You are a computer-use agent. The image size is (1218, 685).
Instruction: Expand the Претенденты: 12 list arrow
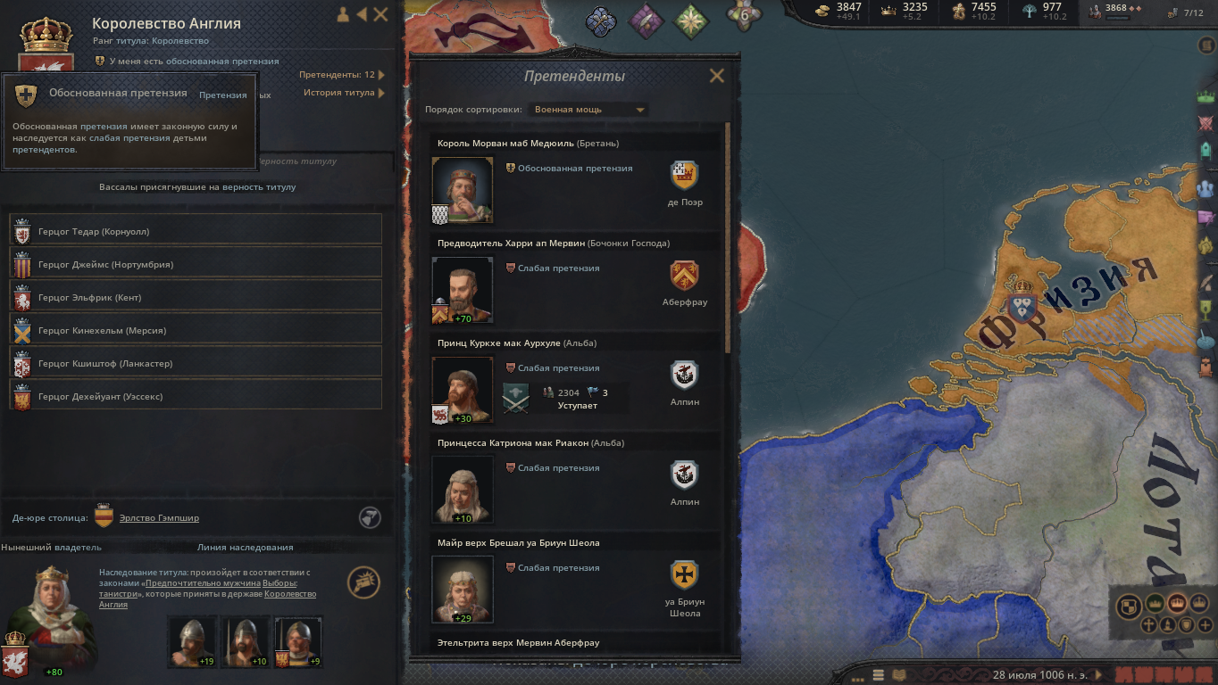(382, 75)
